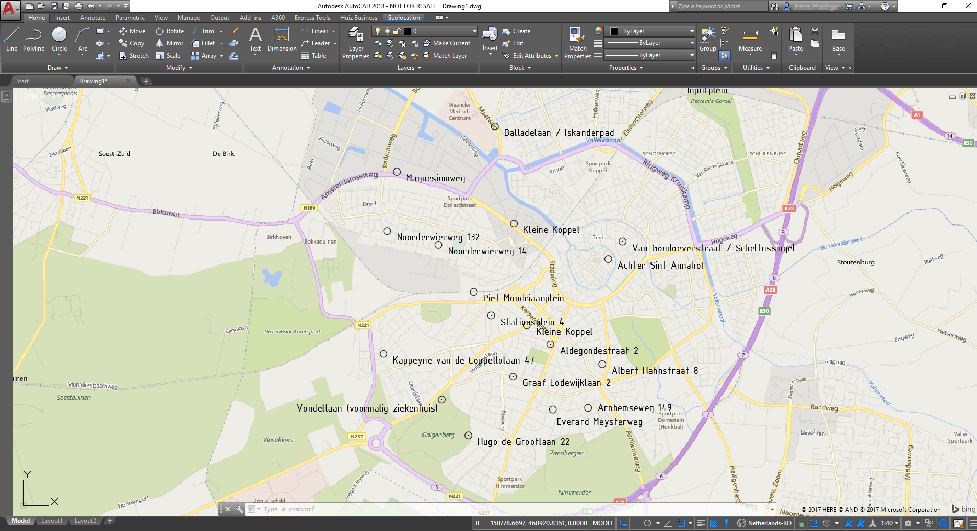This screenshot has width=977, height=531.
Task: Click the Group tool
Action: click(x=708, y=39)
